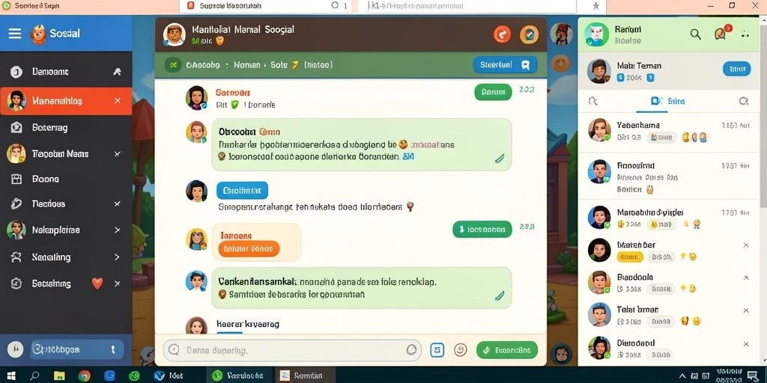767x383 pixels.
Task: Click the blue Stesrtanl button
Action: tap(506, 64)
